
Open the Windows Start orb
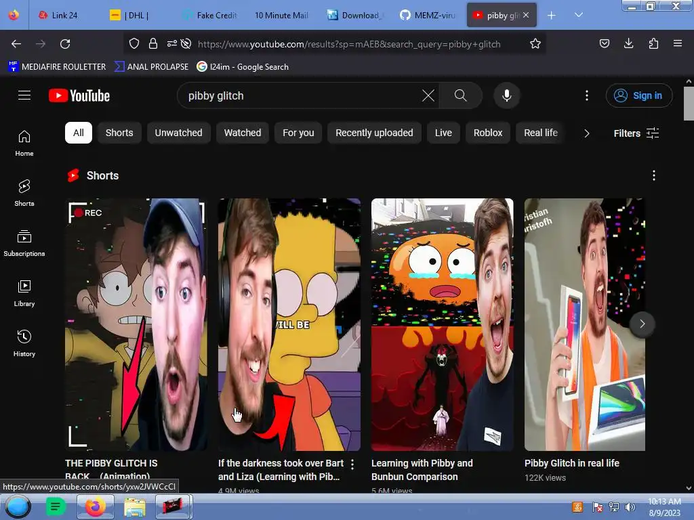18,506
